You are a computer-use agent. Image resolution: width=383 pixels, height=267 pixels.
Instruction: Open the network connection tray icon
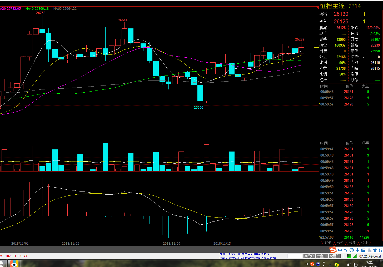click(356, 265)
